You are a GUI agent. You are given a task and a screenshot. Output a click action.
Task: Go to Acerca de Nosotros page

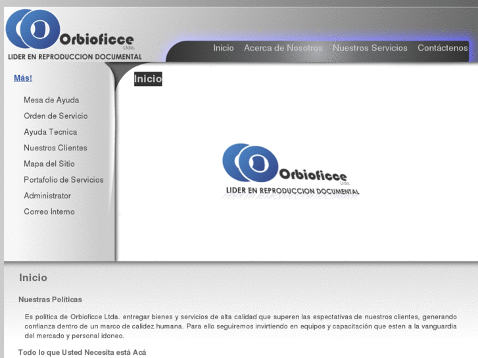tap(283, 48)
